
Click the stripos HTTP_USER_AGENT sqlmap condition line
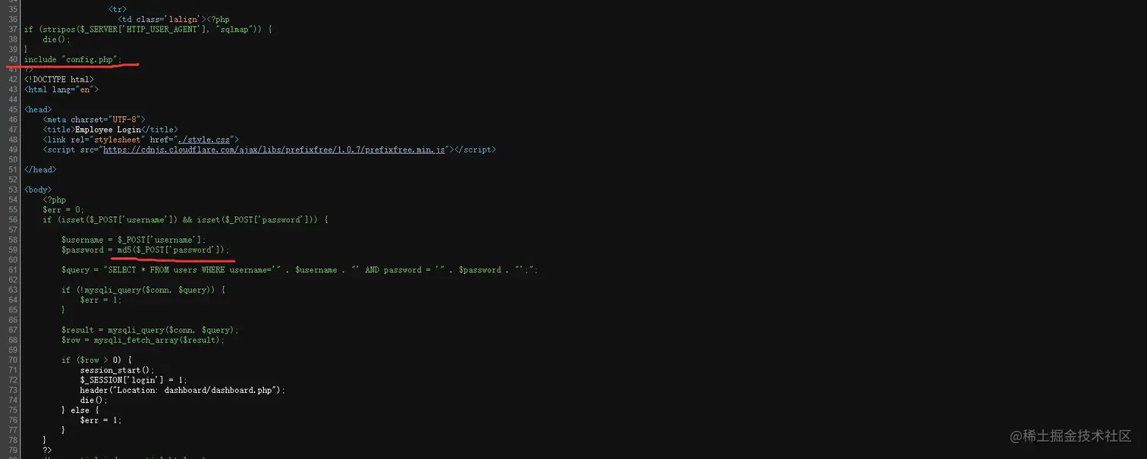point(148,30)
